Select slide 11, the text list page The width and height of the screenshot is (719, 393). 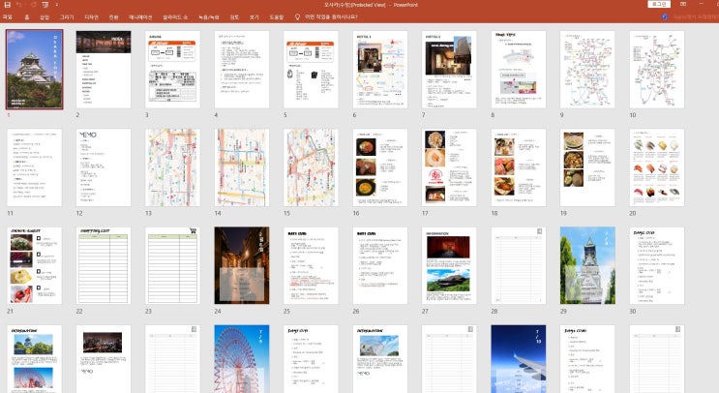[35, 167]
